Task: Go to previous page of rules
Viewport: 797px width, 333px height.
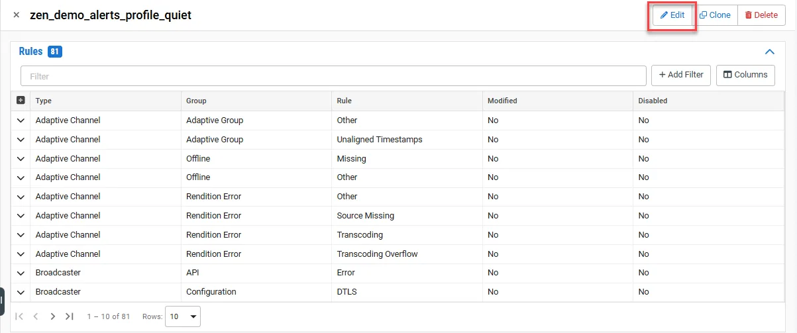Action: point(36,316)
